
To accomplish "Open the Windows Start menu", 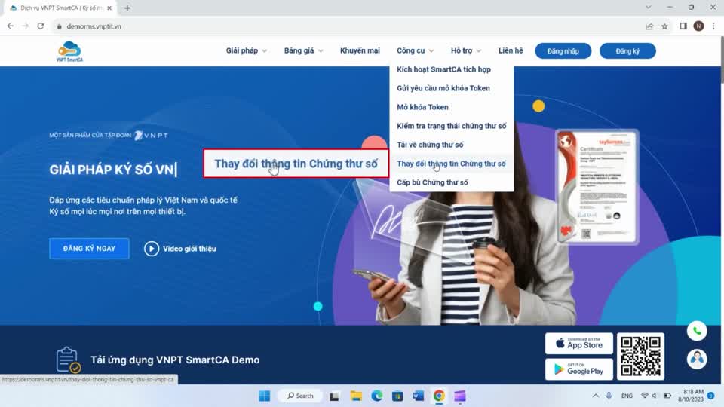I will pyautogui.click(x=265, y=396).
